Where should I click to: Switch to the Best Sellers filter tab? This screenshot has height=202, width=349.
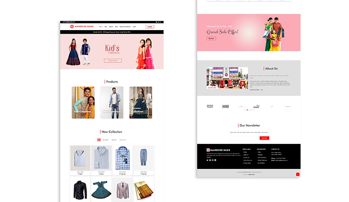coord(106,140)
